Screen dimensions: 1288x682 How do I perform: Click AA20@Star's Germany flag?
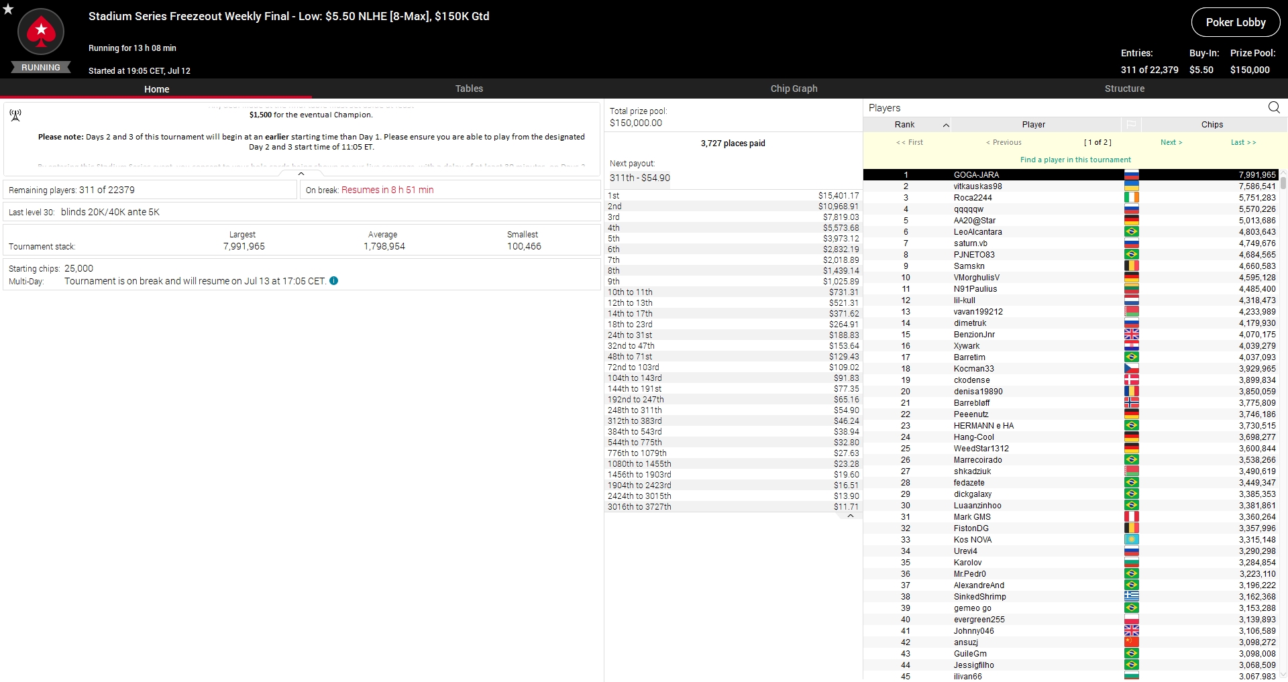pos(1132,221)
